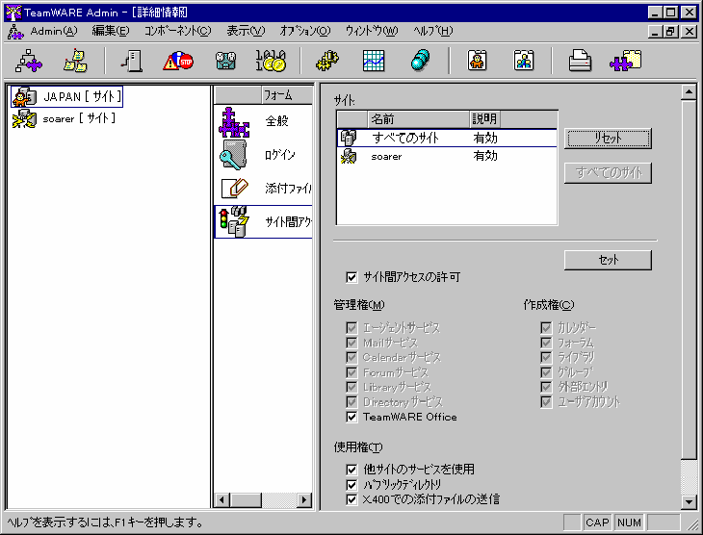Open the 編集(E) menu
Viewport: 703px width, 535px height.
click(x=111, y=31)
